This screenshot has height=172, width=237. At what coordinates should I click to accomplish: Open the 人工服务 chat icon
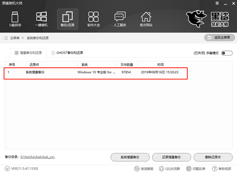point(120,19)
